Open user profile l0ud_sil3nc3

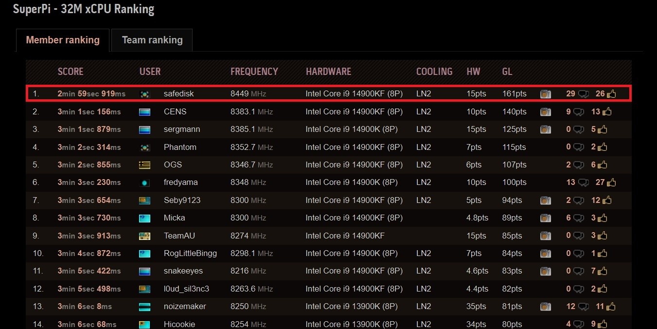[x=187, y=289]
